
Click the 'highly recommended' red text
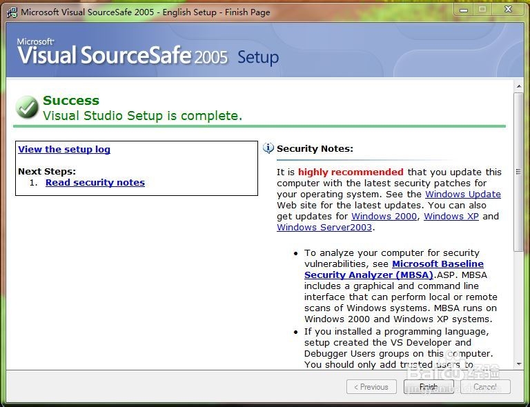pos(351,172)
